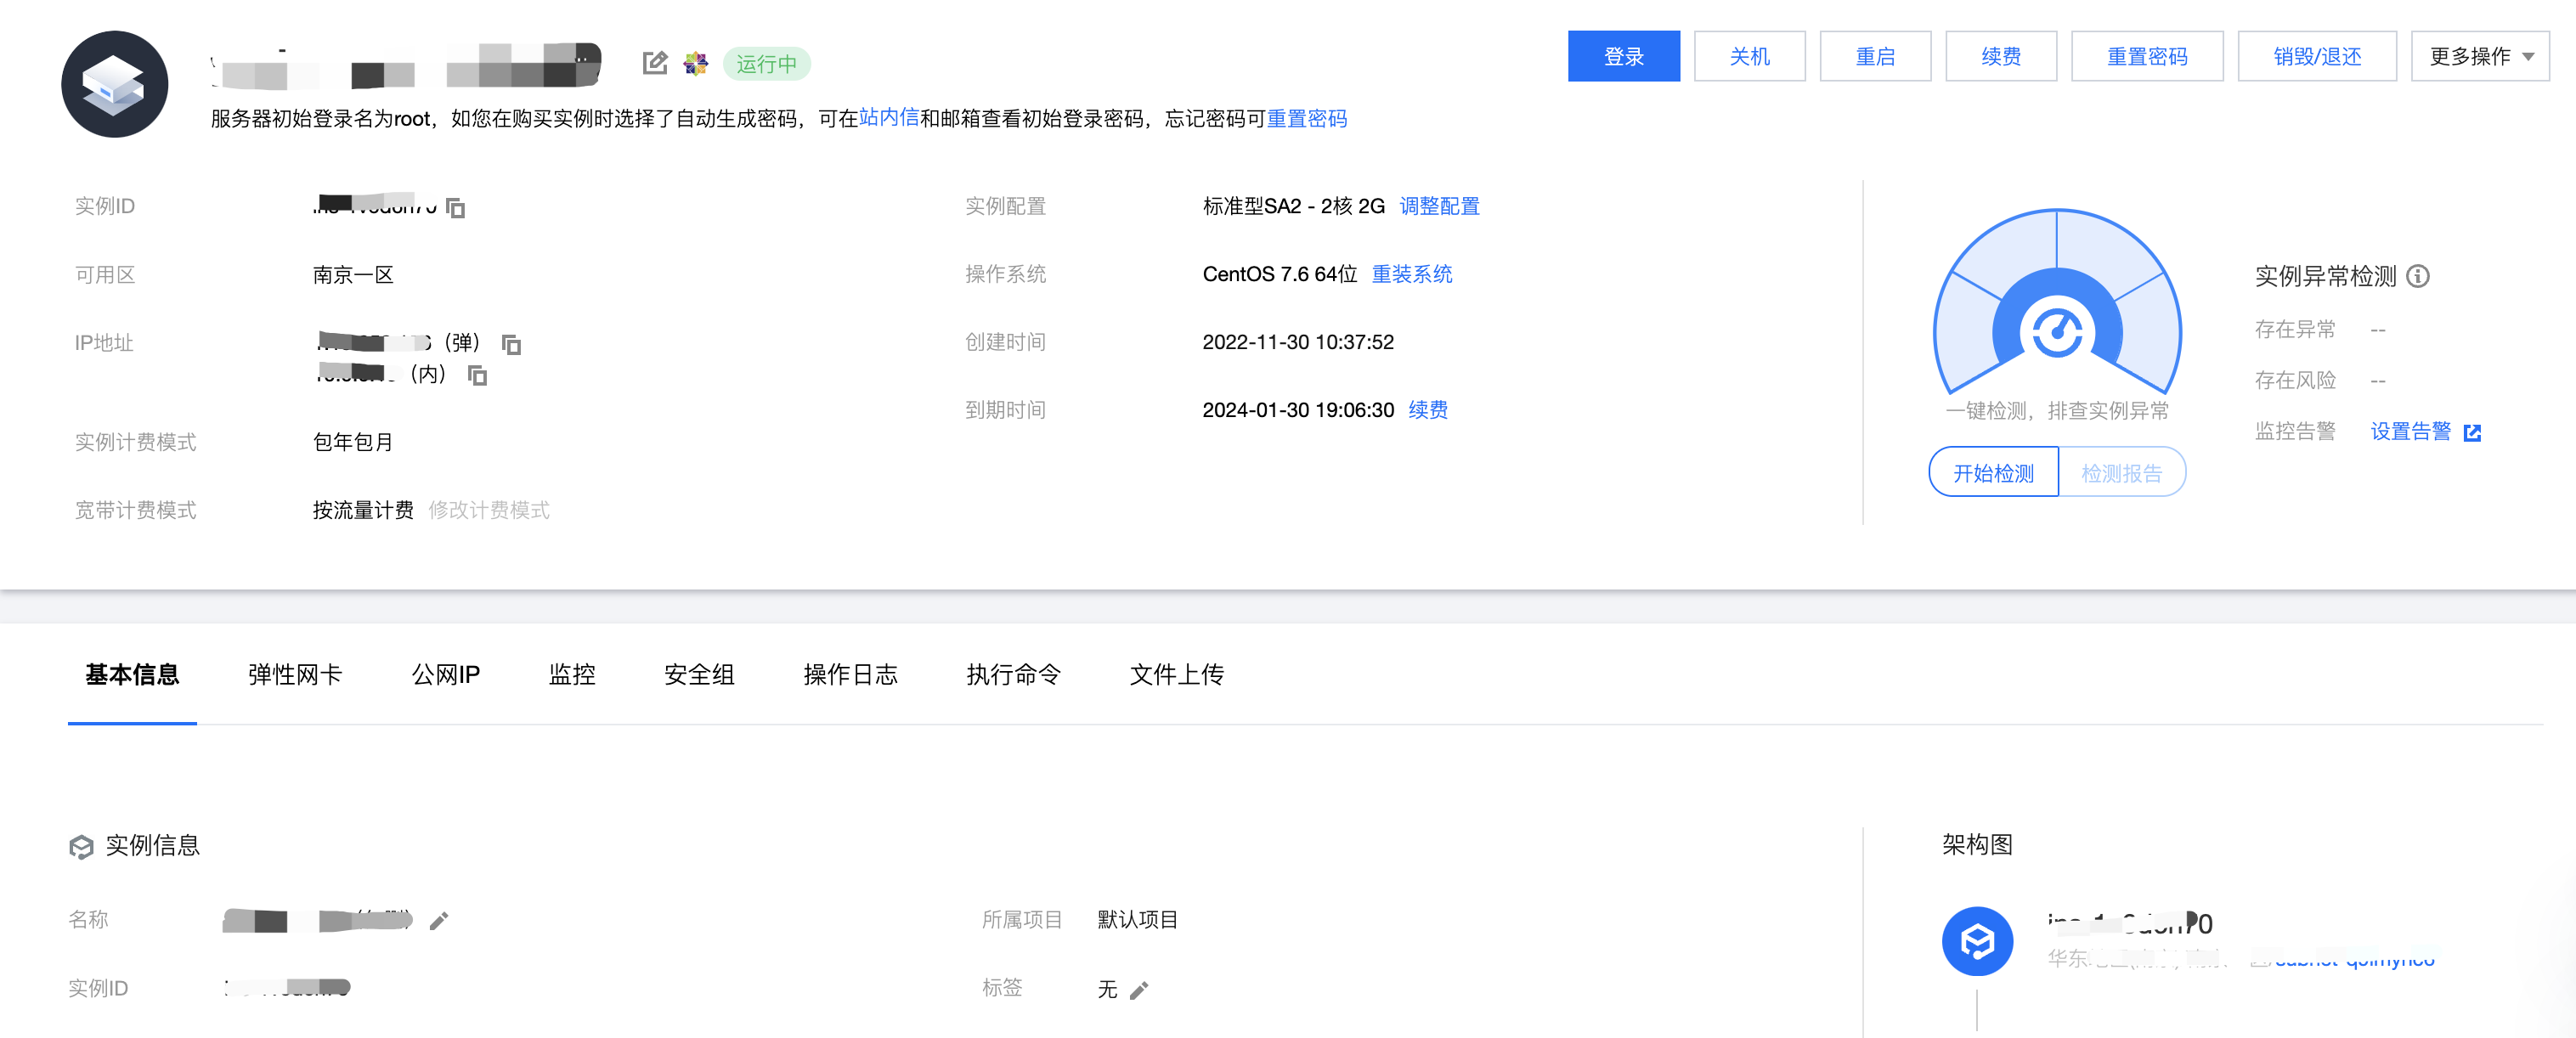Image resolution: width=2576 pixels, height=1038 pixels.
Task: Copy the internal IP address
Action: (478, 375)
